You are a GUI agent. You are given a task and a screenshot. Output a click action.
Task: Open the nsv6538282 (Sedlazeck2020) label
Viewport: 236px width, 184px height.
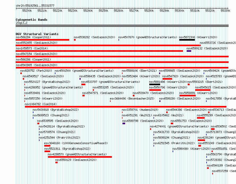click(94, 37)
